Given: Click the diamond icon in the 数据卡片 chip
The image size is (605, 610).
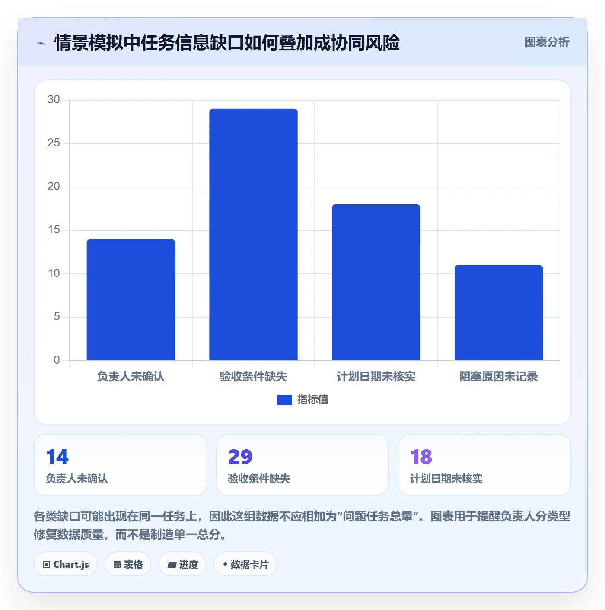Looking at the screenshot, I should point(225,564).
